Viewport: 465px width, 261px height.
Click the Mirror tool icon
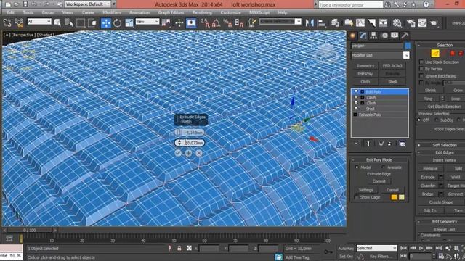(310, 22)
